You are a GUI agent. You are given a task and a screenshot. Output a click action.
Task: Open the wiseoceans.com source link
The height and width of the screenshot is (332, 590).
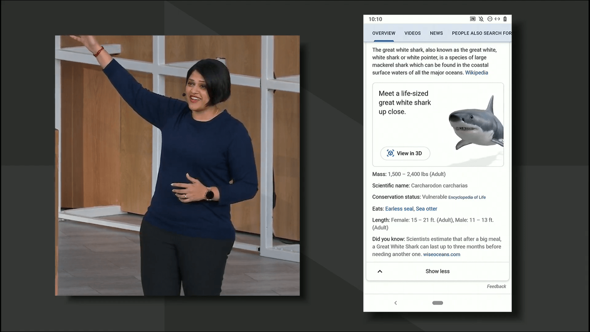(x=442, y=254)
